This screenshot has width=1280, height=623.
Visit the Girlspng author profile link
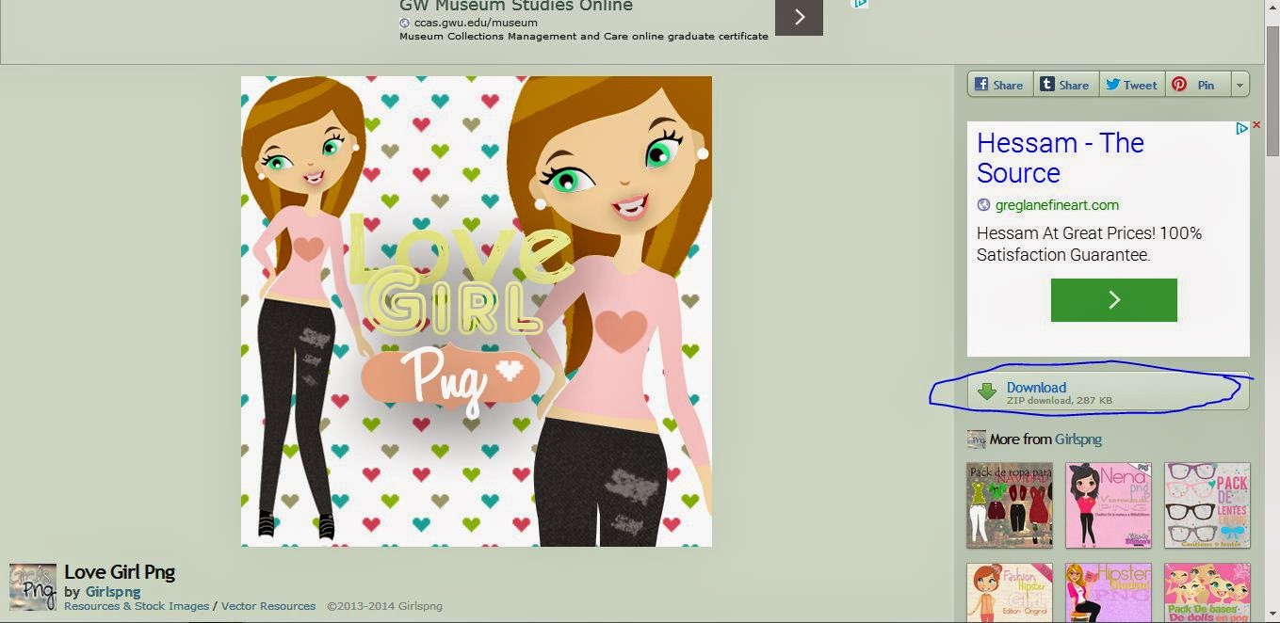coord(112,591)
